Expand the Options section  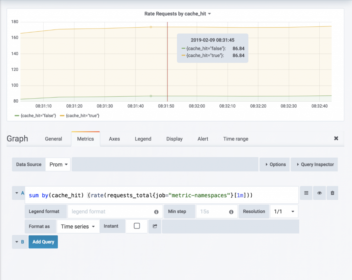pos(275,165)
